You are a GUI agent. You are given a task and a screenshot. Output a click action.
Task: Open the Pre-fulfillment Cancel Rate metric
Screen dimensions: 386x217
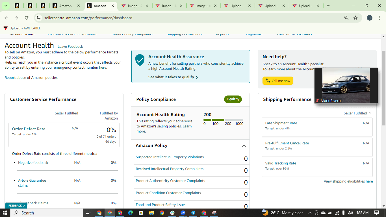pos(287,143)
